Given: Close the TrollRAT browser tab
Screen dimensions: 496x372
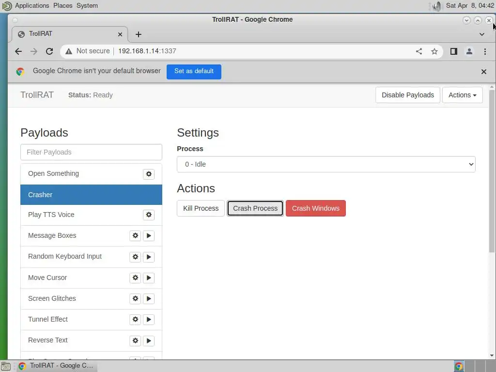Looking at the screenshot, I should pos(120,34).
